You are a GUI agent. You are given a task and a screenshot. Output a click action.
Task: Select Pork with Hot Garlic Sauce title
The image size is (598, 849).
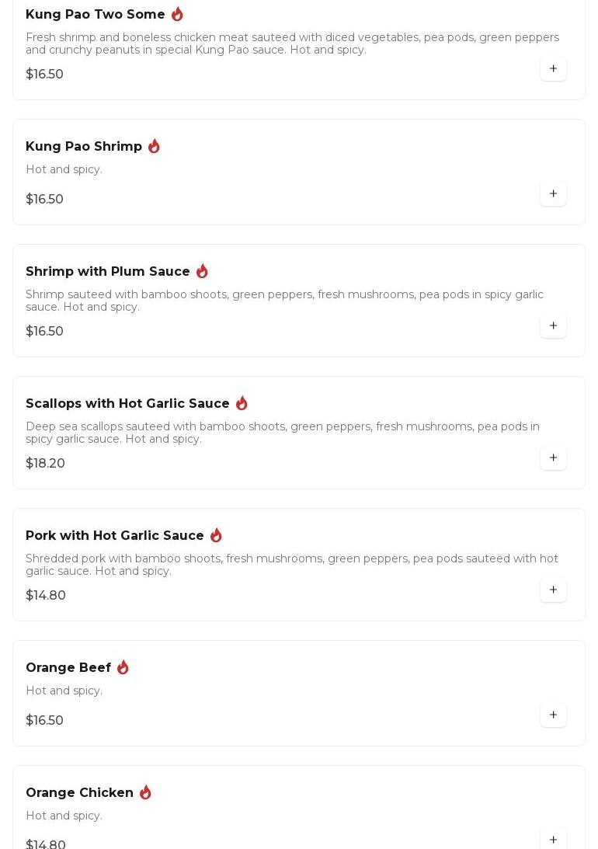(115, 536)
